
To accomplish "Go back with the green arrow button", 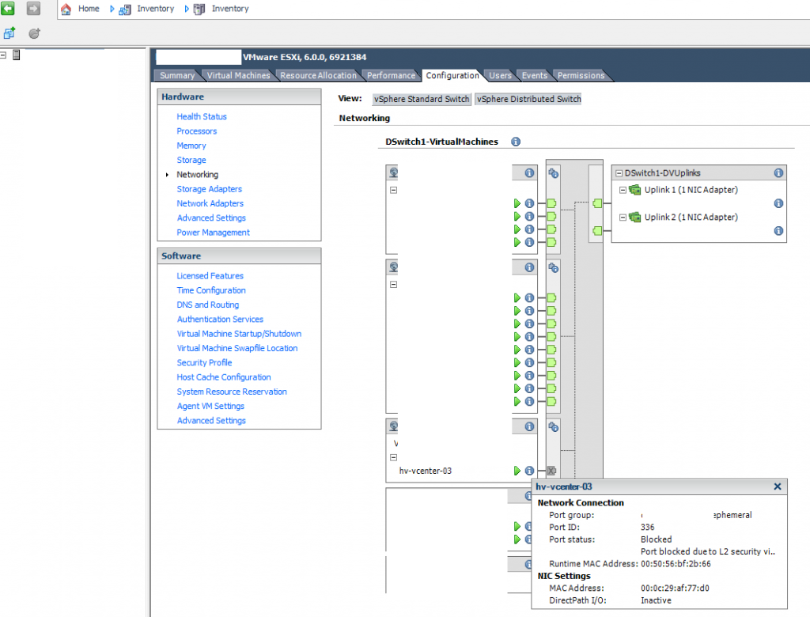I will tap(8, 8).
